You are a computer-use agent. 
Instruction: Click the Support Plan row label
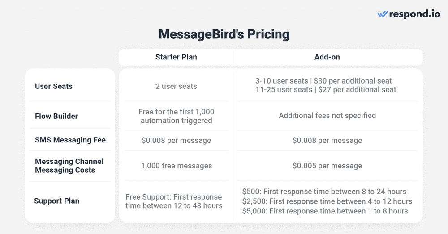tap(56, 201)
